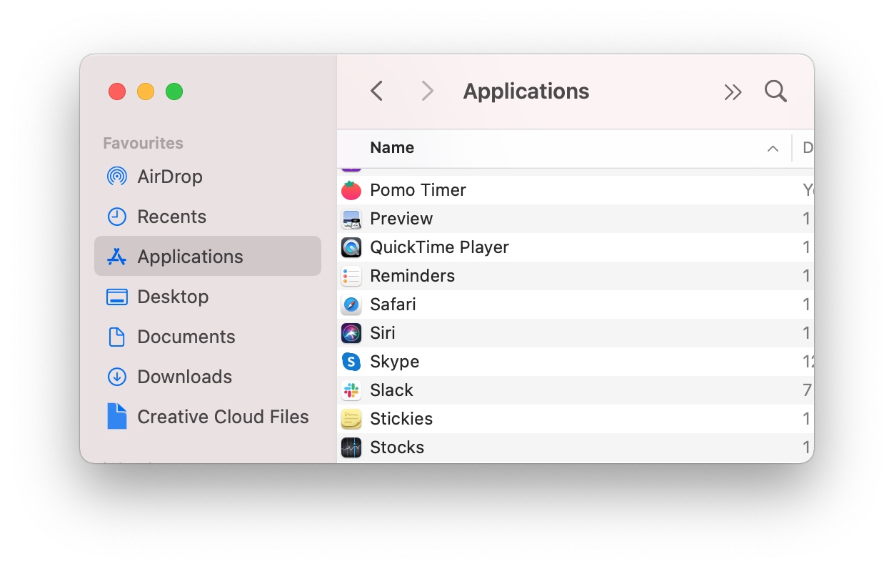Click the Siri app icon
This screenshot has width=894, height=569.
pyautogui.click(x=351, y=333)
